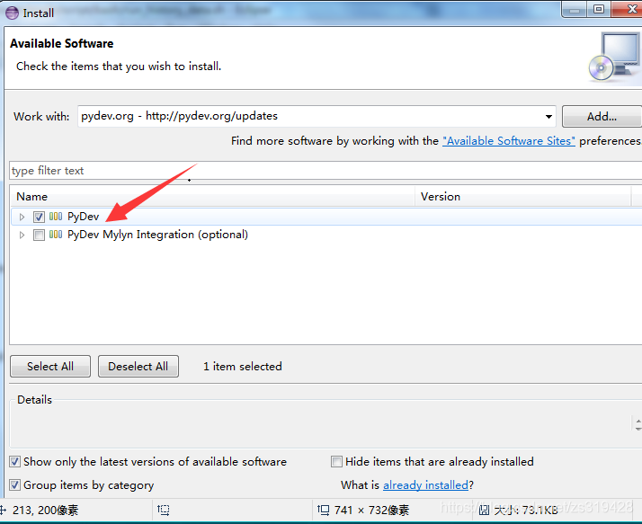Click the PyDev Mylyn Integration category icon
This screenshot has width=642, height=524.
(56, 235)
